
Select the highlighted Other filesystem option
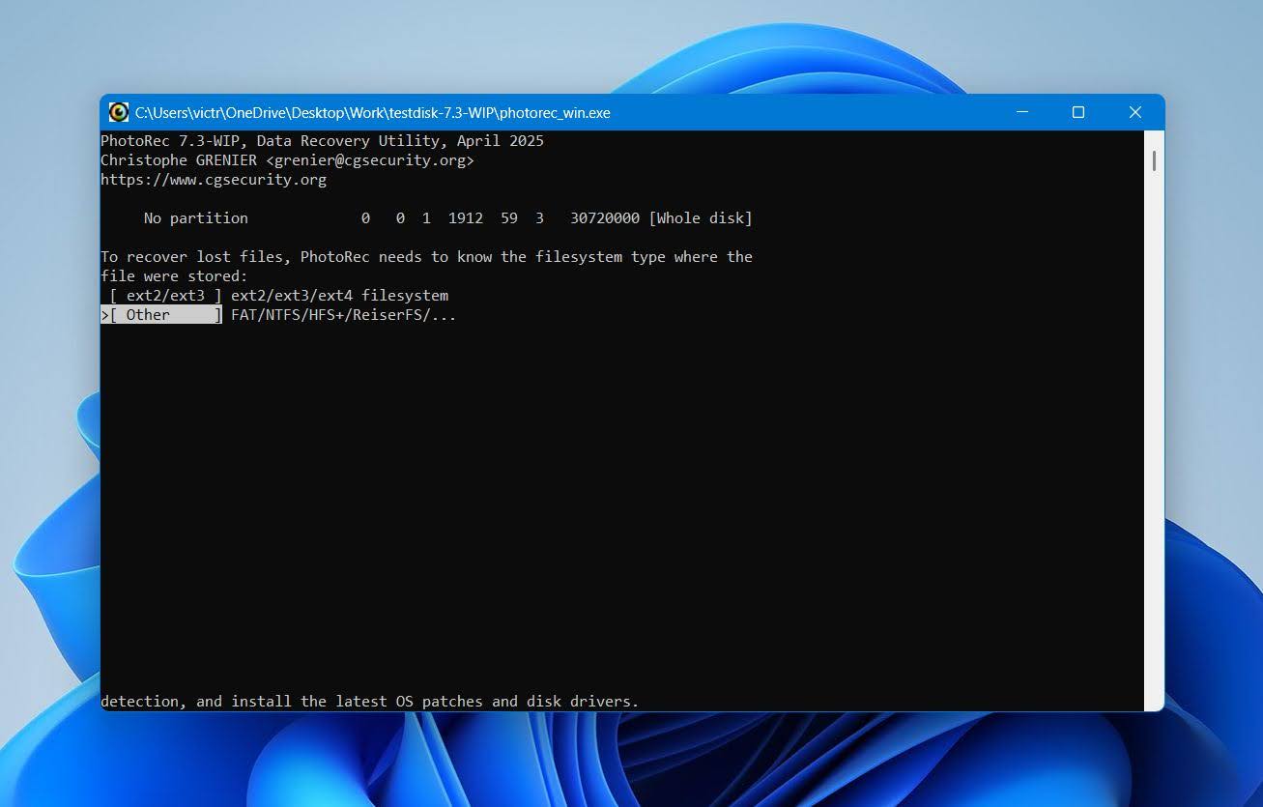pos(160,314)
